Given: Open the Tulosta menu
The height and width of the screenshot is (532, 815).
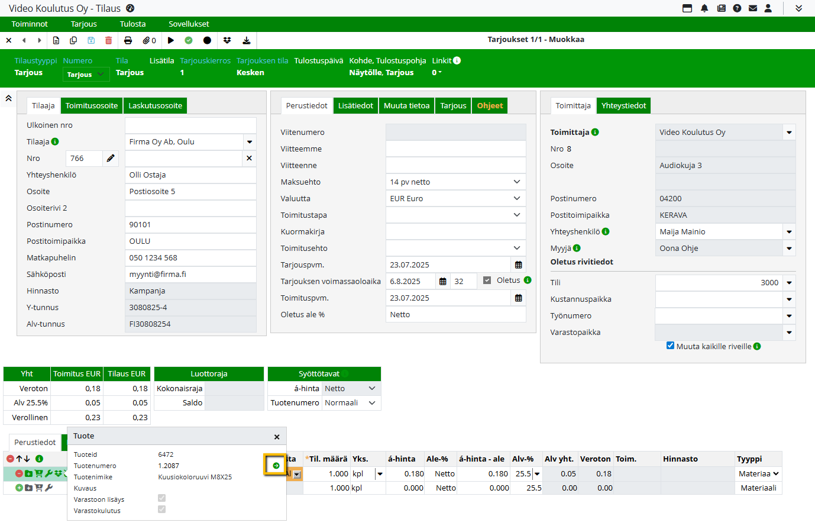Looking at the screenshot, I should [132, 24].
